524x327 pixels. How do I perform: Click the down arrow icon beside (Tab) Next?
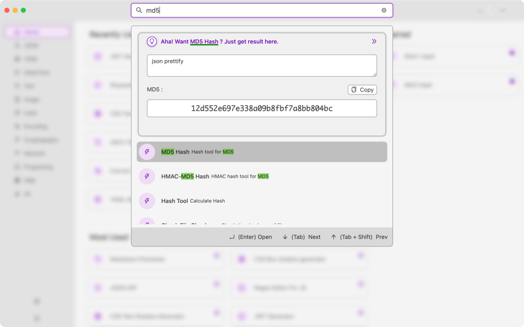point(285,237)
